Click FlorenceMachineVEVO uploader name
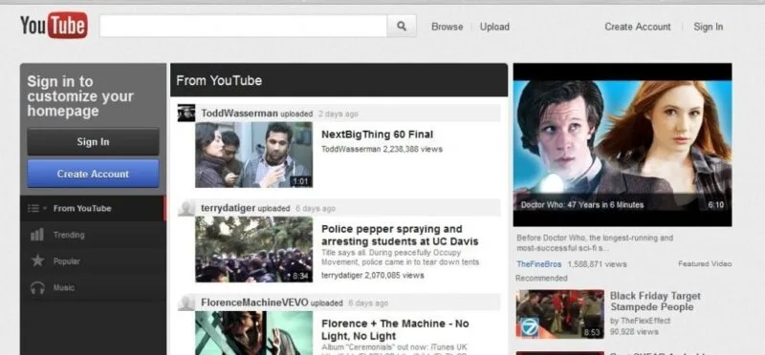Screen dimensions: 765x355 click(254, 303)
